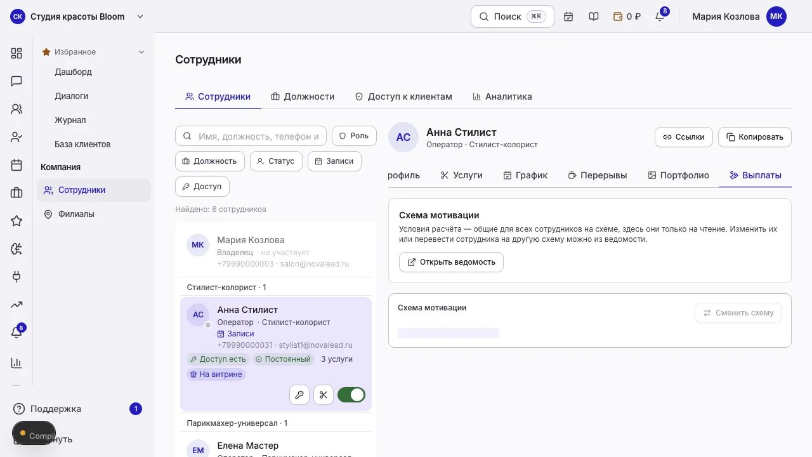Click the Сменить схему button
Image resolution: width=812 pixels, height=457 pixels.
[738, 313]
